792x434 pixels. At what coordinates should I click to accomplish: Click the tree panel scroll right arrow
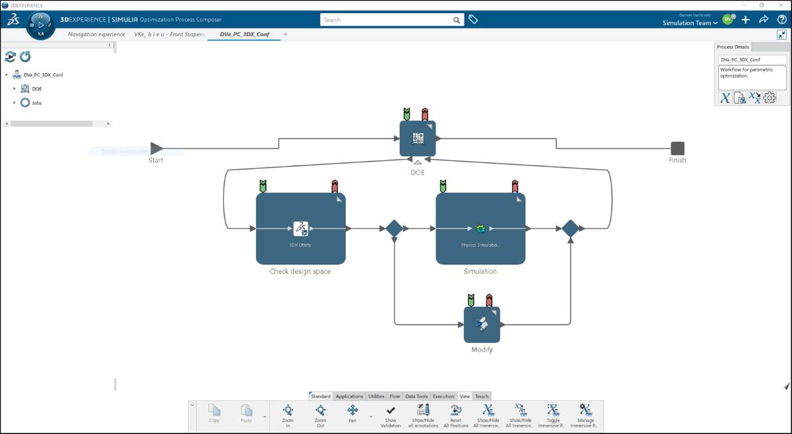tap(109, 124)
